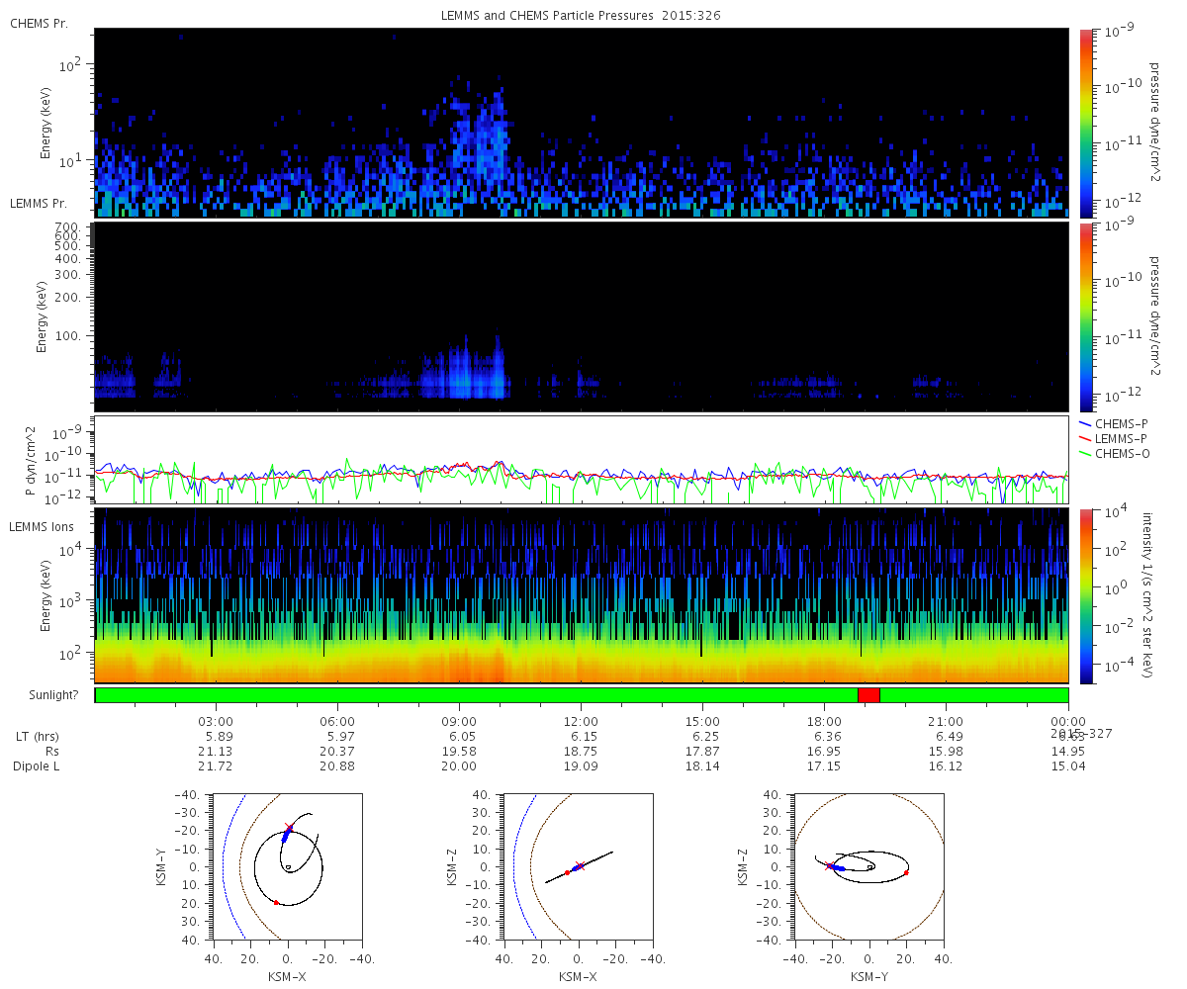Click the CHEMS-O legend entry
Viewport: 1187px width, 989px height.
coord(1116,452)
